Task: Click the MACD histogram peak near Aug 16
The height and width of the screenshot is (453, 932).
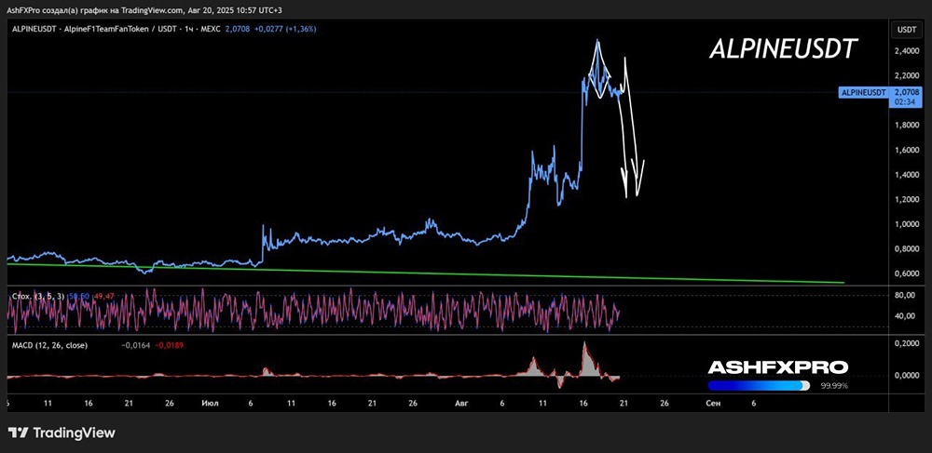Action: (x=585, y=357)
